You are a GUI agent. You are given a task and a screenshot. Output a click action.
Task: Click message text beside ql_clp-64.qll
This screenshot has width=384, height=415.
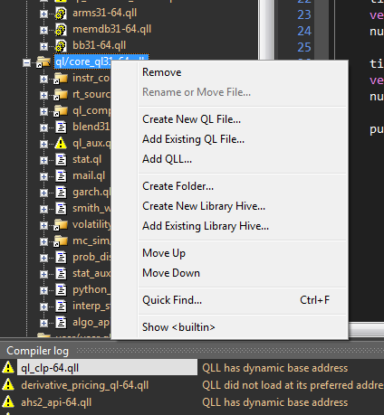[x=275, y=368]
